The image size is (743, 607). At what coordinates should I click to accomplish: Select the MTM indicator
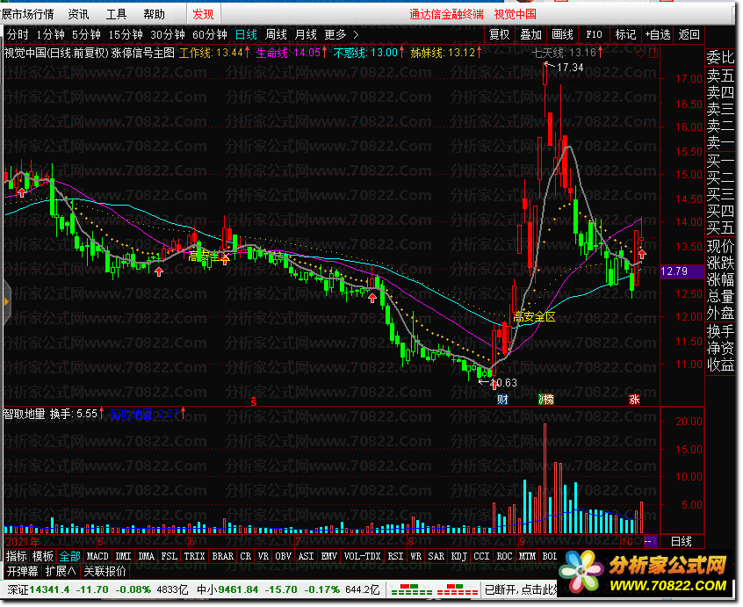click(x=528, y=556)
